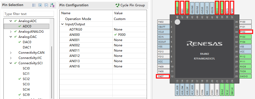This screenshot has width=255, height=99.
Task: Click the Cycle Pin Group label
Action: [133, 5]
